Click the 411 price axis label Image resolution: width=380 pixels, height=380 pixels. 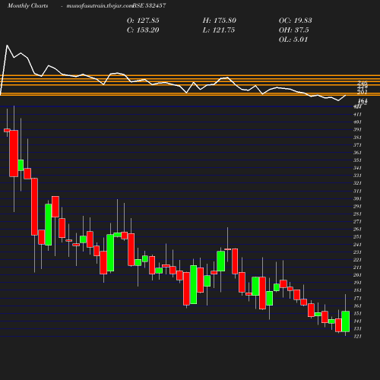tap(357, 115)
